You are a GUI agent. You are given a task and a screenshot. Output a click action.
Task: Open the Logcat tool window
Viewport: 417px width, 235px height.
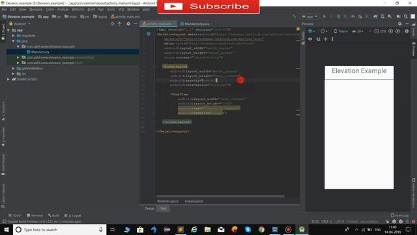[x=73, y=215]
